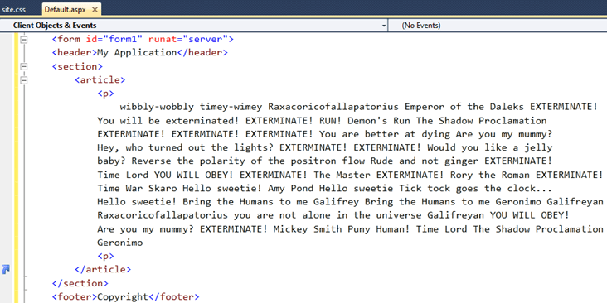The width and height of the screenshot is (607, 303).
Task: Click the line starting Hello sweetie! Bring the Humans
Action: click(x=350, y=202)
